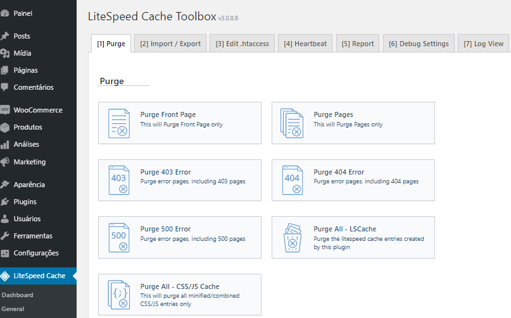Screen dimensions: 511x318
Task: Open the Log View tab
Action: click(483, 44)
